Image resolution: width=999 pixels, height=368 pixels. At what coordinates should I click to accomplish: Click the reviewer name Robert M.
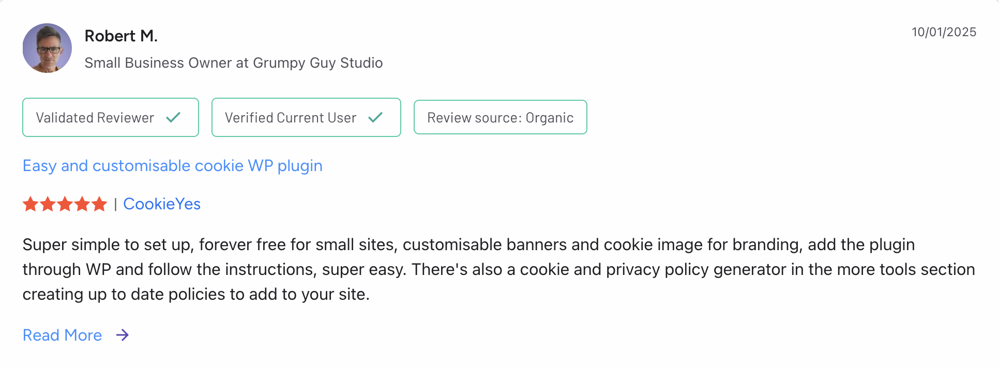point(121,36)
